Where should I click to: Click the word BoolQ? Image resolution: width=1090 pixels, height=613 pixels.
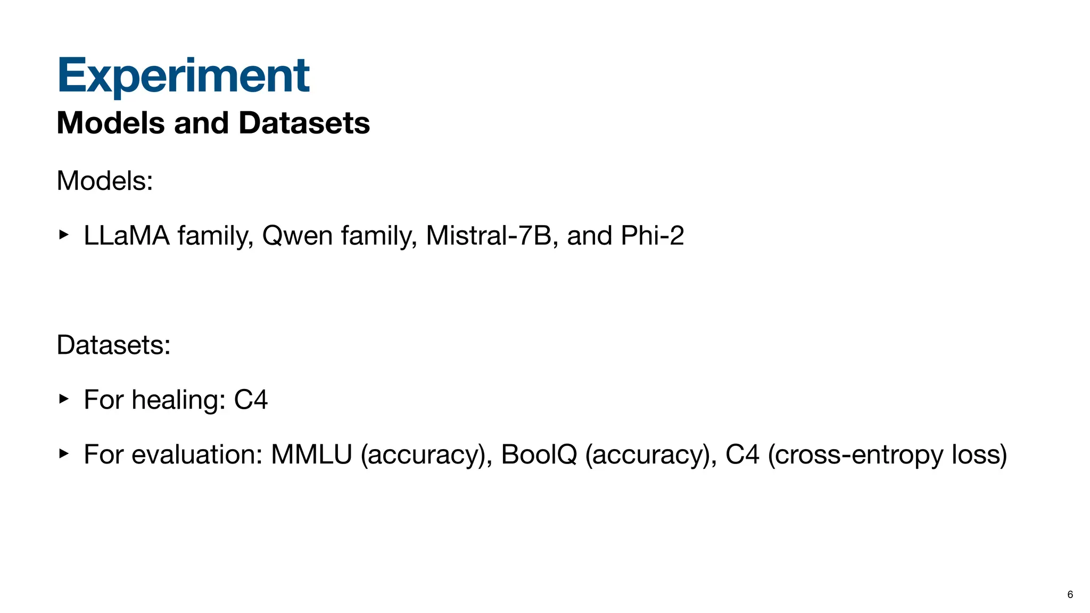539,454
